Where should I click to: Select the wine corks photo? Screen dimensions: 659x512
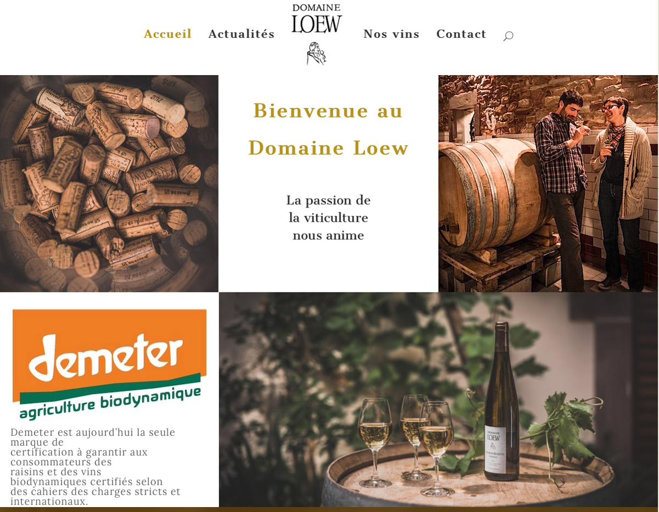point(109,183)
